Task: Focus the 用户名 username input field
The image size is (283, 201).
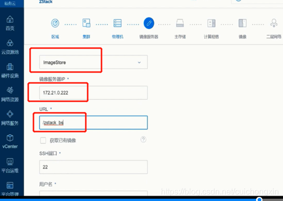Action: 93,193
